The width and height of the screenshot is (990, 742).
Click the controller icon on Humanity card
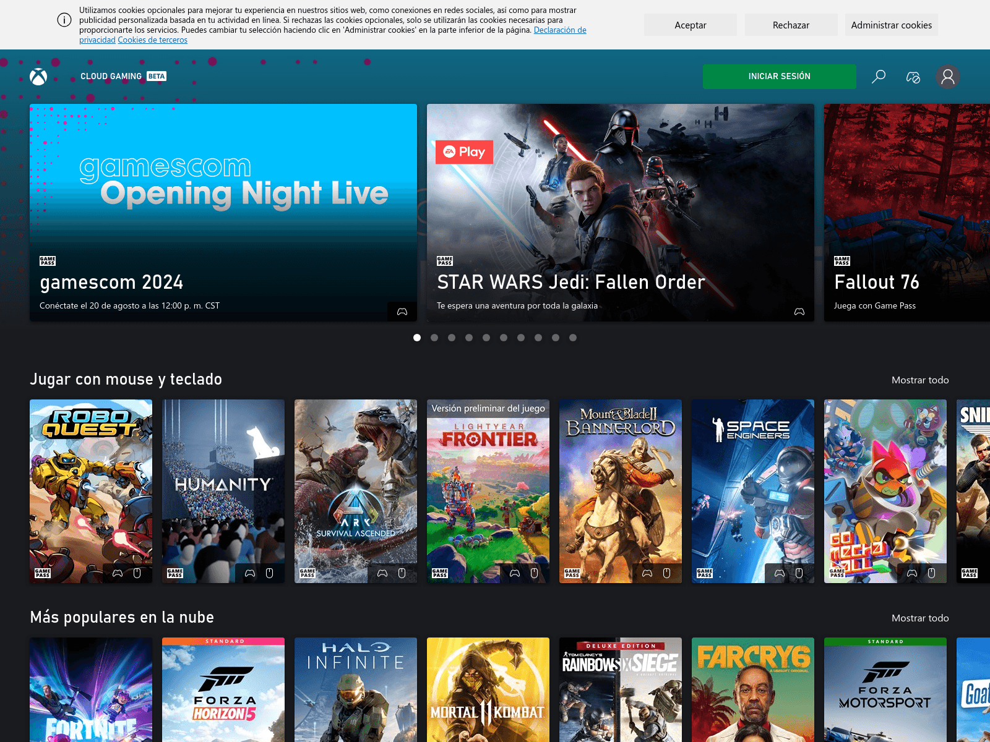click(250, 573)
